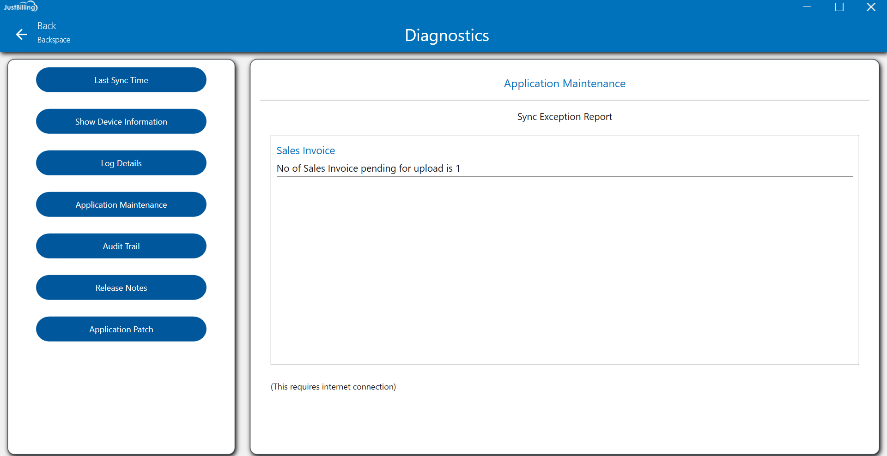Click the JustBilling logo
The image size is (887, 456).
point(20,7)
